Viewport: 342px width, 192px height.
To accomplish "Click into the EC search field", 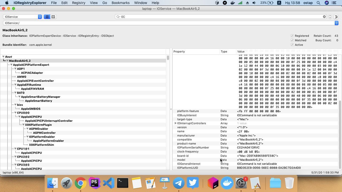I will tap(221, 17).
